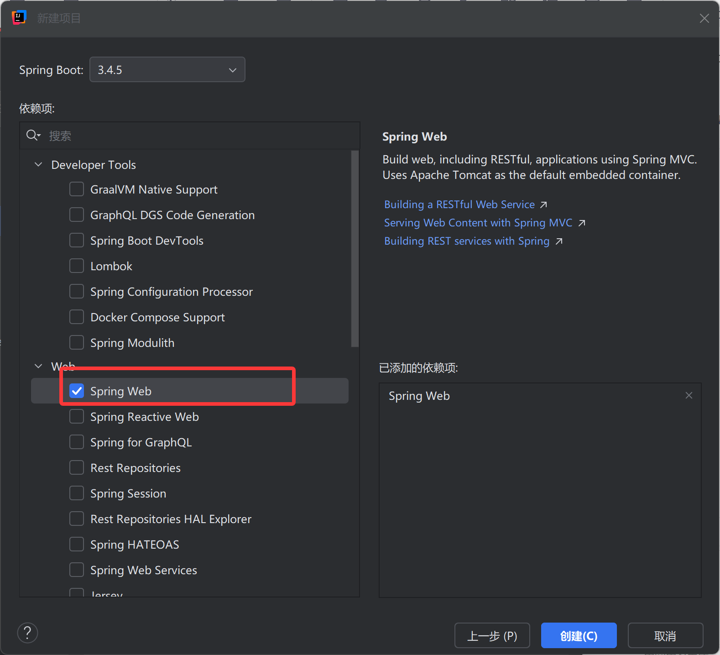The width and height of the screenshot is (720, 655).
Task: Click the Spring Reactive Web label
Action: tap(145, 417)
